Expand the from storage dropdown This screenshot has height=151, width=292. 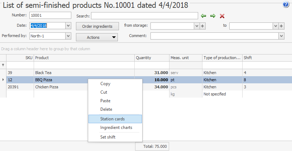point(196,26)
